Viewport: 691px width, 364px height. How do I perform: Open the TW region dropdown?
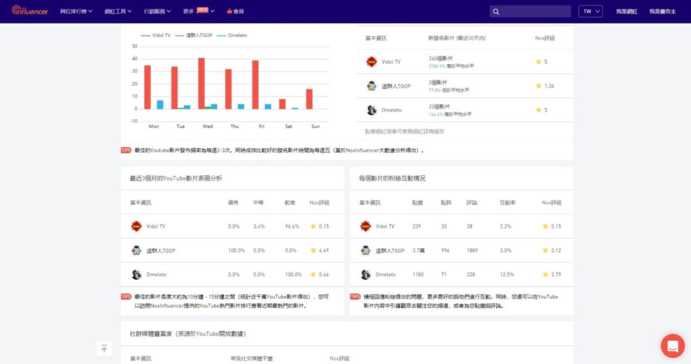(590, 11)
